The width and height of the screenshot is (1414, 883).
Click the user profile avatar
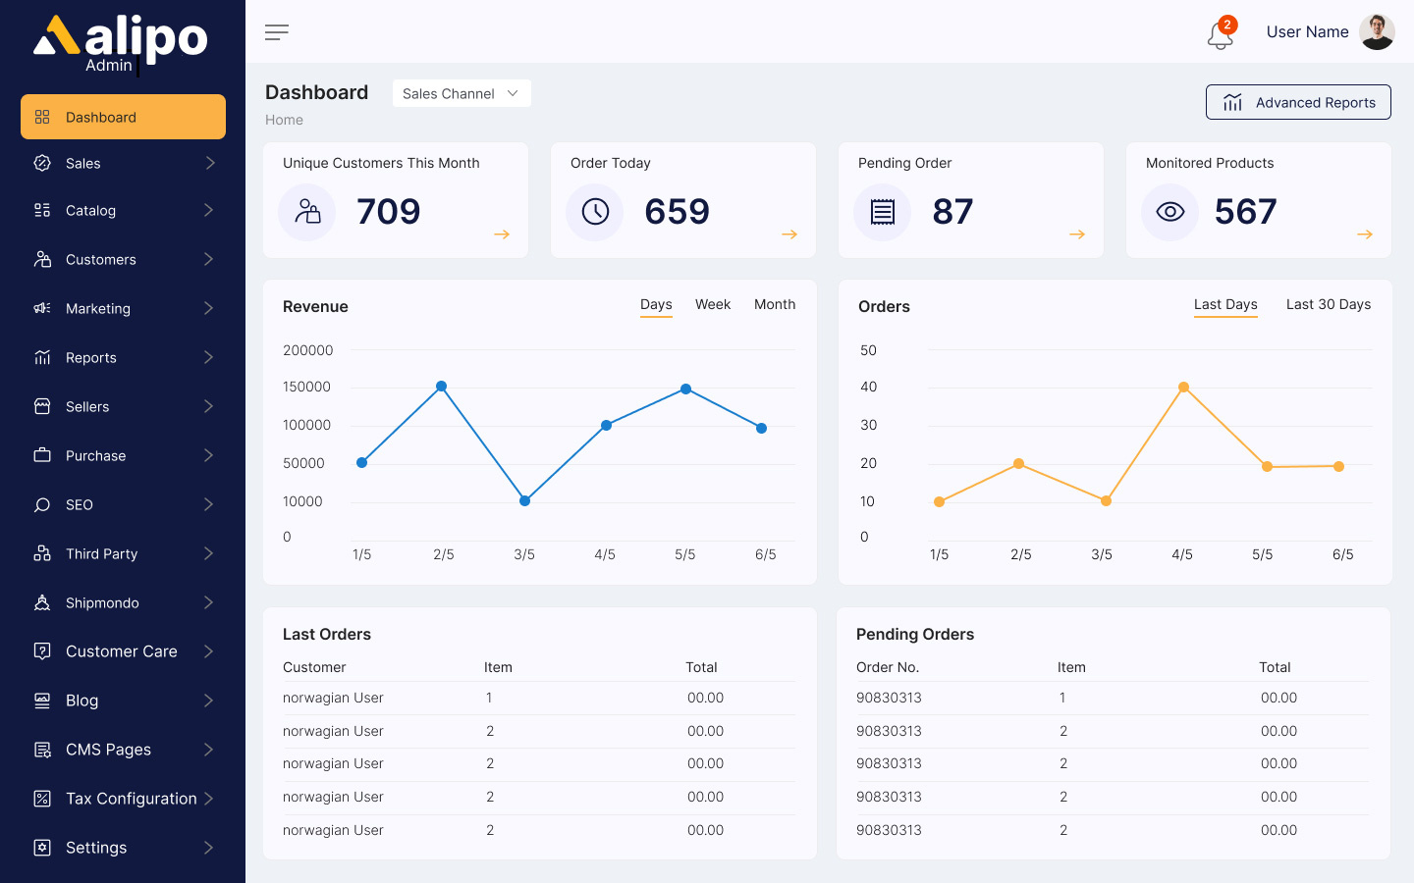pos(1377,32)
